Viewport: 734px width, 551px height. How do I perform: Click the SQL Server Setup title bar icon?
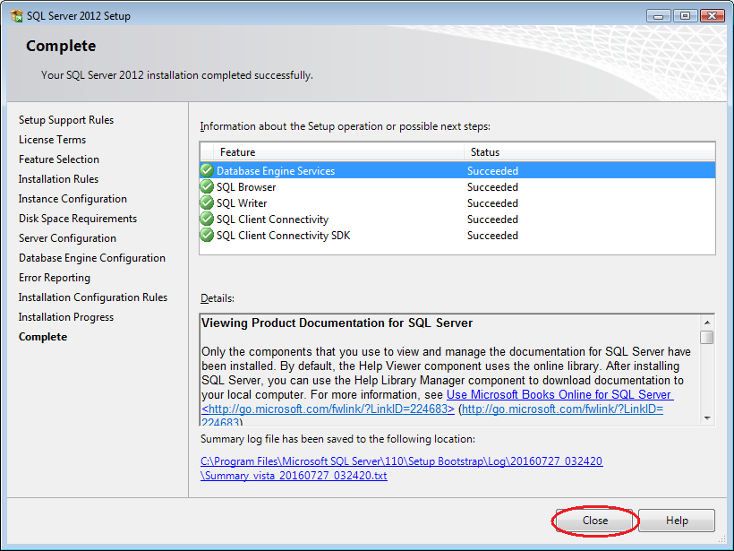(x=16, y=15)
